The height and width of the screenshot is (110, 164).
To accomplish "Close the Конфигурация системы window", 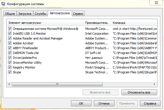I will pos(156,3).
